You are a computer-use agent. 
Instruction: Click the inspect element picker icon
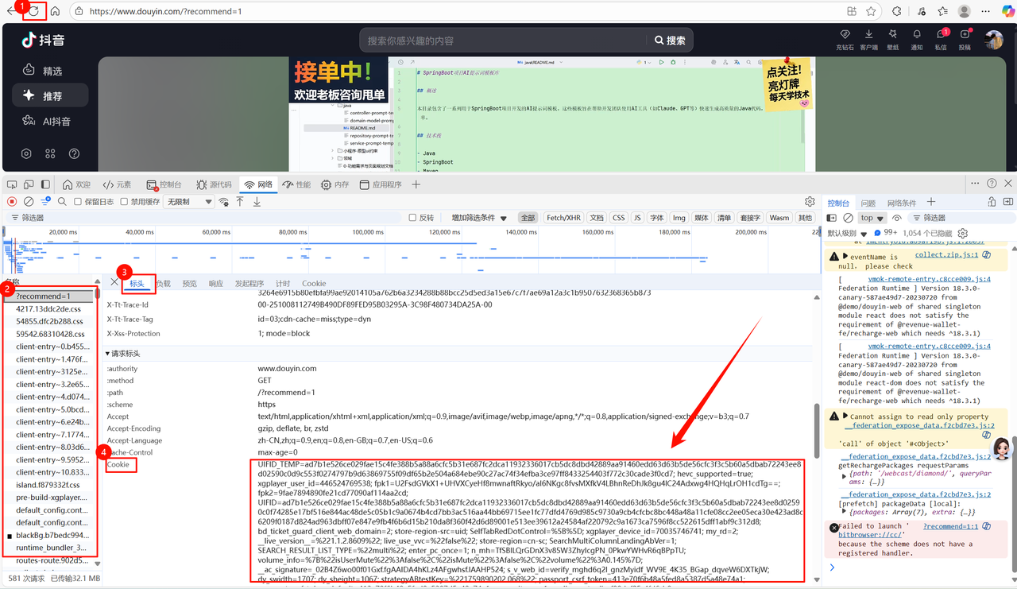pyautogui.click(x=11, y=184)
